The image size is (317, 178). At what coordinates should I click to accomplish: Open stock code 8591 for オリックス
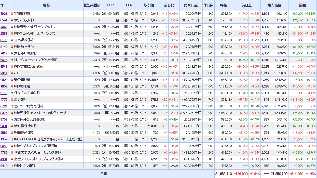(4, 20)
